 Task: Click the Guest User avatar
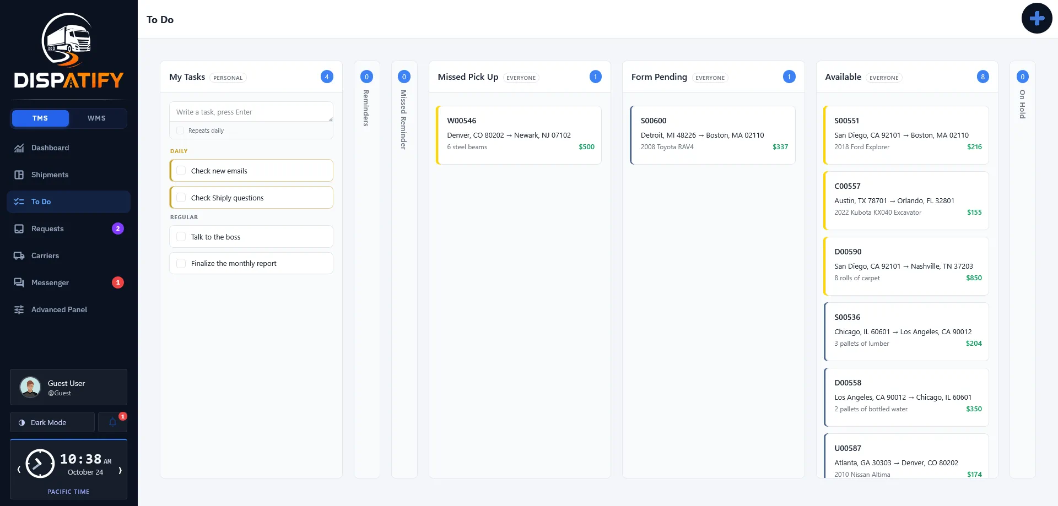pos(30,387)
